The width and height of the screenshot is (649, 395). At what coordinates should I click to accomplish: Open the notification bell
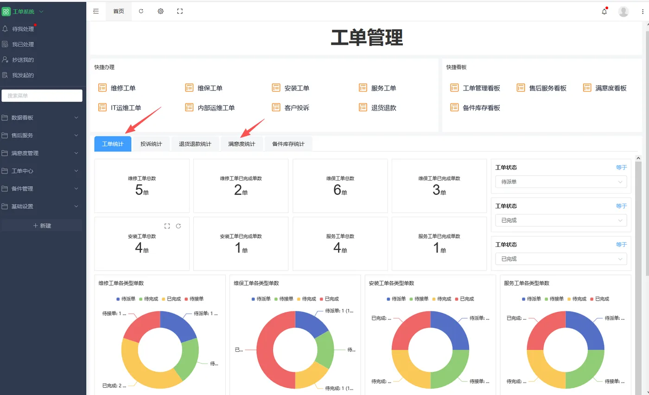(604, 11)
